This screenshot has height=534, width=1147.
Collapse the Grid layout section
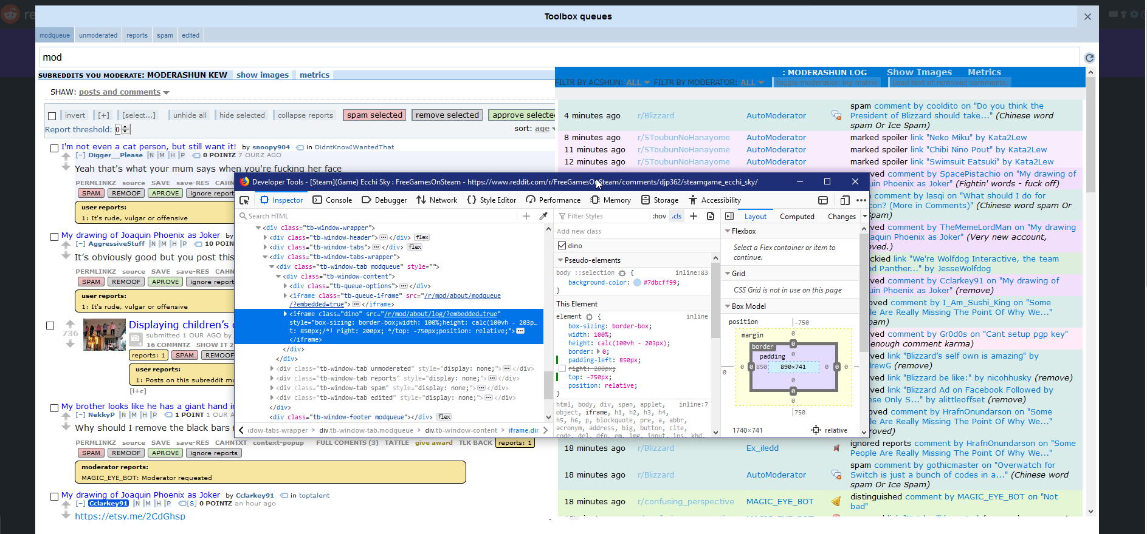(728, 274)
